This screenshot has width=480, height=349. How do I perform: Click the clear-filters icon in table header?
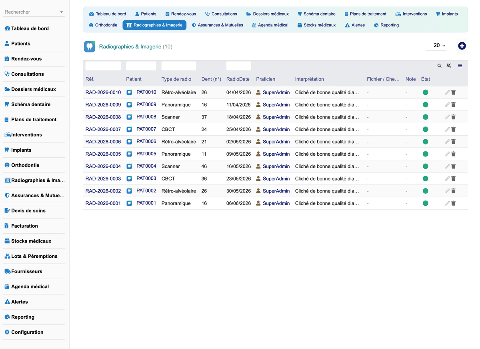click(x=449, y=66)
